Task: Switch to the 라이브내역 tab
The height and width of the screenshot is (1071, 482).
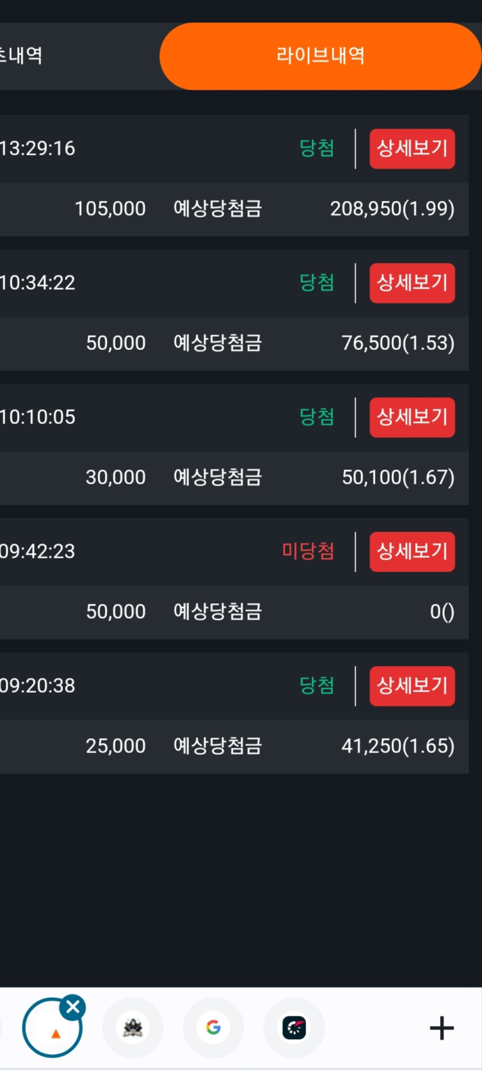Action: point(320,56)
